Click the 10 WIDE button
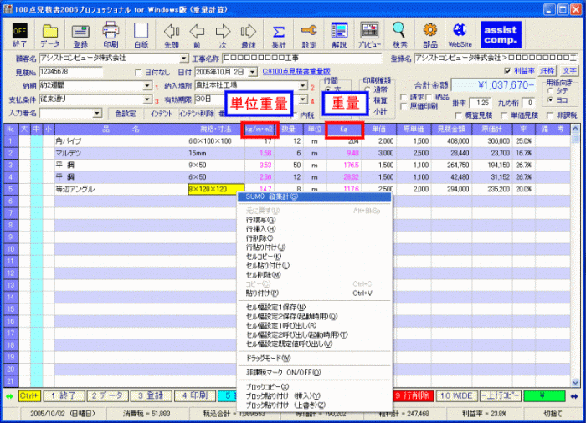 pyautogui.click(x=456, y=395)
